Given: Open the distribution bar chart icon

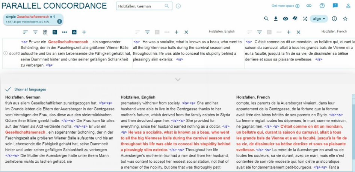Looking at the screenshot, I should point(74,32).
